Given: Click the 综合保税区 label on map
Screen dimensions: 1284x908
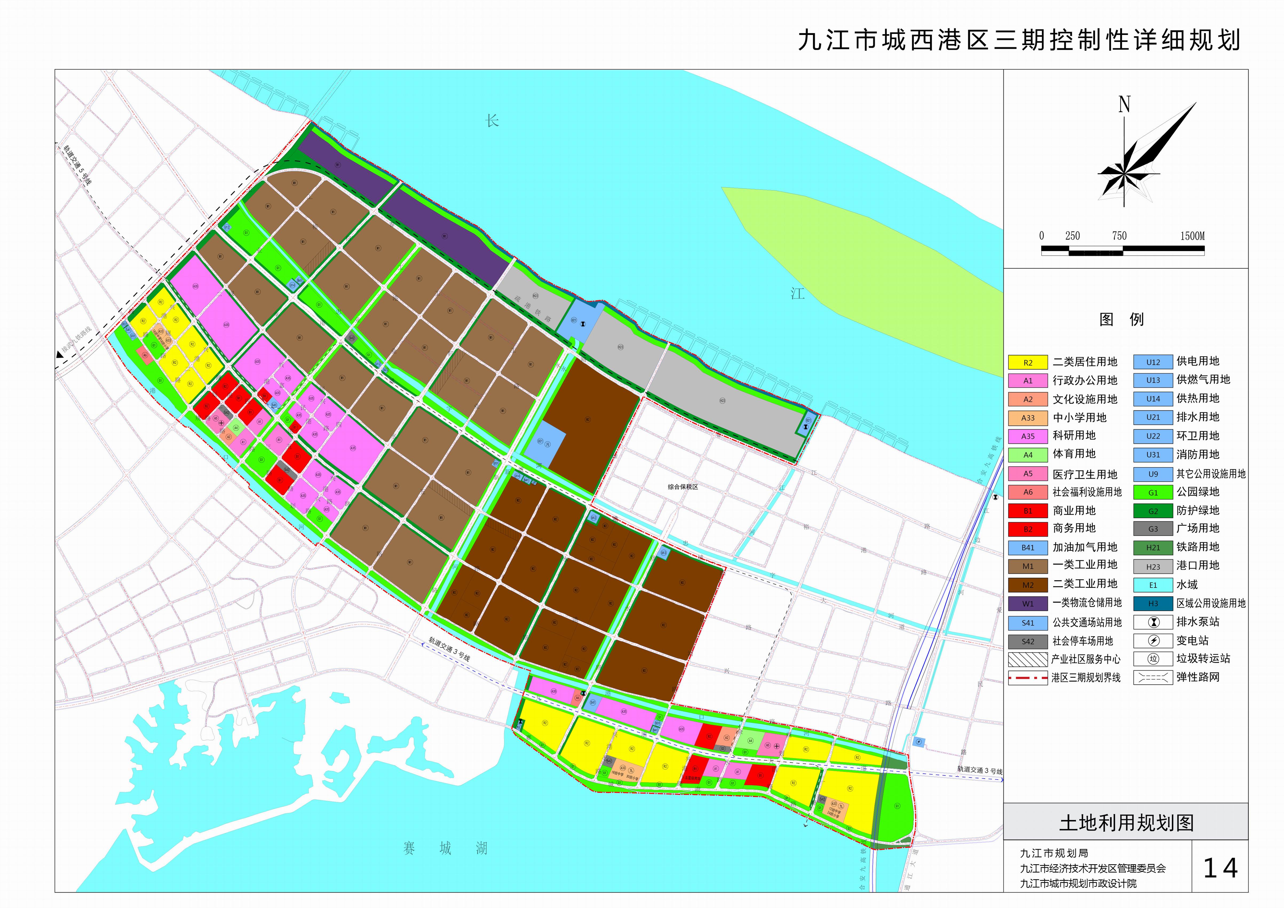Looking at the screenshot, I should 683,487.
